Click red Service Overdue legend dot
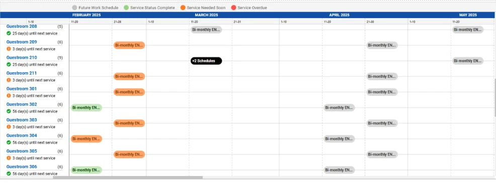This screenshot has width=496, height=183. click(x=234, y=8)
